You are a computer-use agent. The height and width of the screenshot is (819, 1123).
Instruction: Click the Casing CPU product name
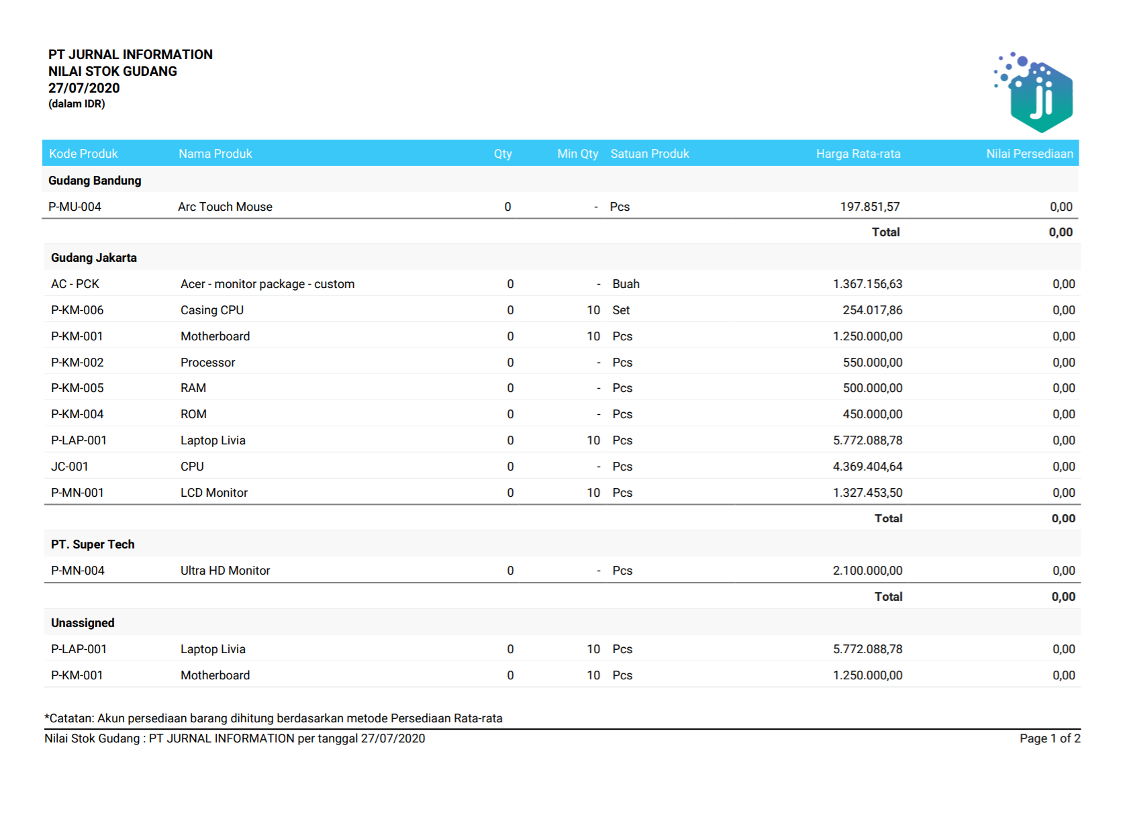tap(212, 310)
